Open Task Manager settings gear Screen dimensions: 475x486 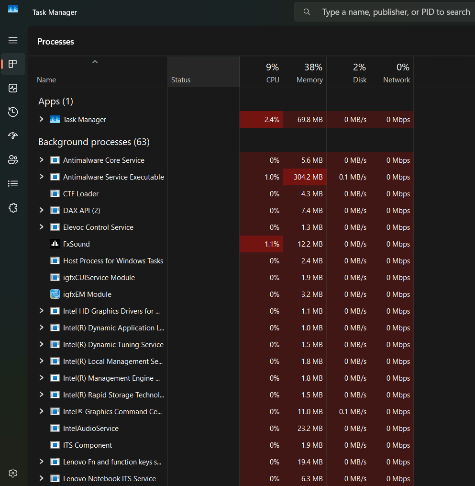[13, 473]
